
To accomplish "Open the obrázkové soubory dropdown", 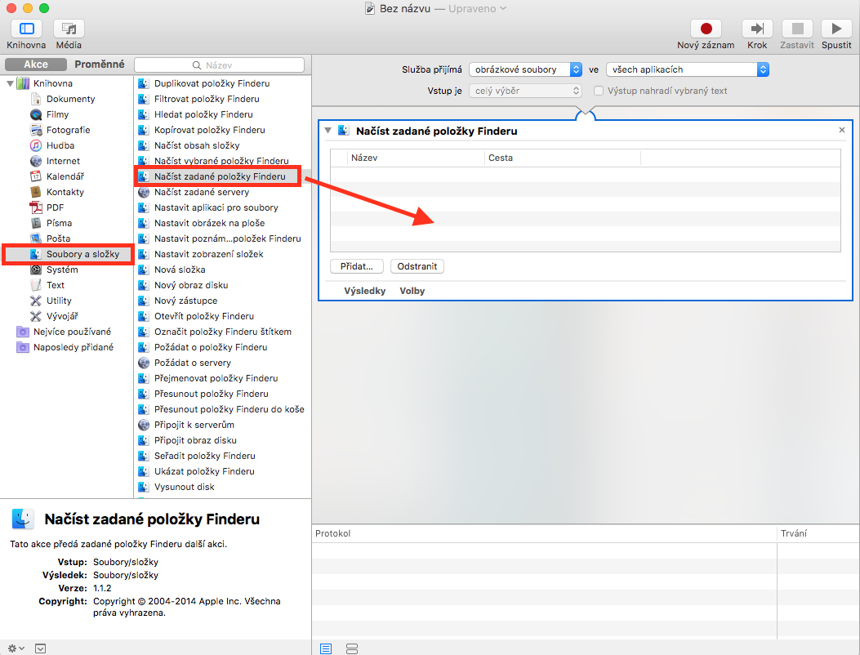I will [525, 70].
